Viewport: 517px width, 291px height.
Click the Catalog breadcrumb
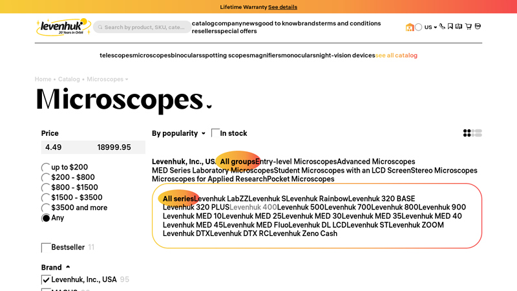coord(69,79)
